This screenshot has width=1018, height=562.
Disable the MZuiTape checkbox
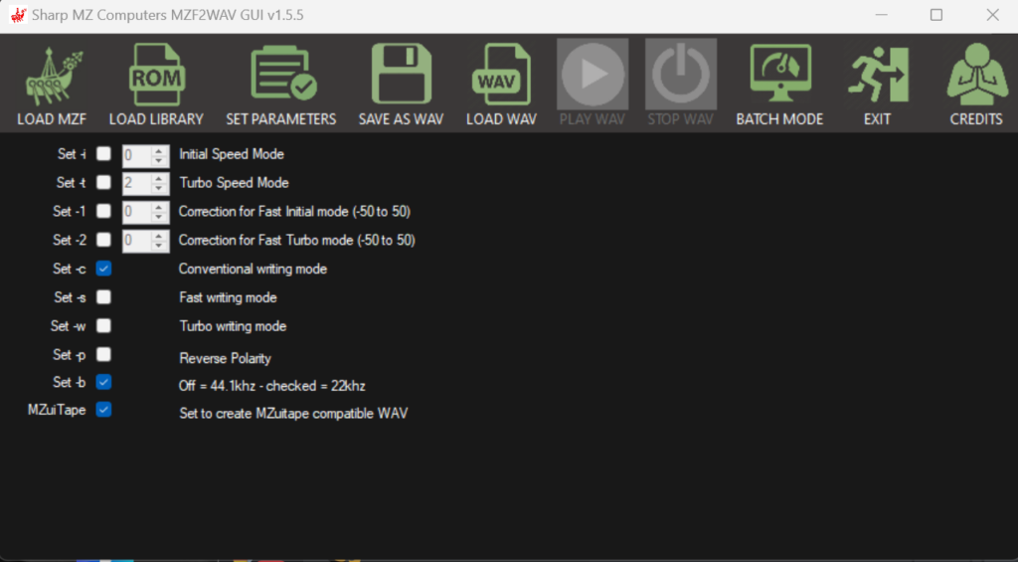pyautogui.click(x=103, y=409)
